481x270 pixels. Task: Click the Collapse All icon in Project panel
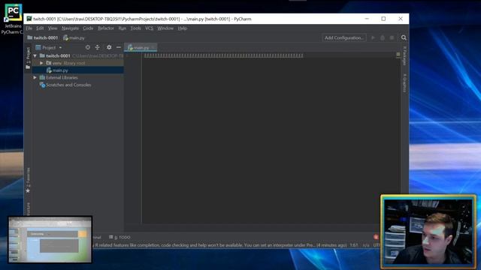click(x=98, y=47)
